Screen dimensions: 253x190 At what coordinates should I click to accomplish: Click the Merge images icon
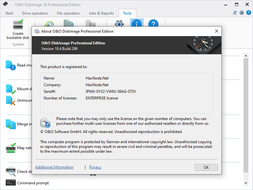11,124
